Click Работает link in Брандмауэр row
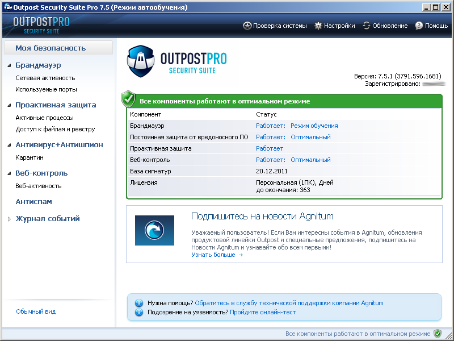This screenshot has height=341, width=454. tap(271, 126)
